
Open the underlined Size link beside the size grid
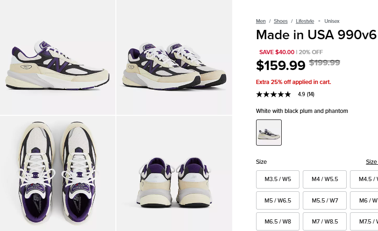coord(371,162)
